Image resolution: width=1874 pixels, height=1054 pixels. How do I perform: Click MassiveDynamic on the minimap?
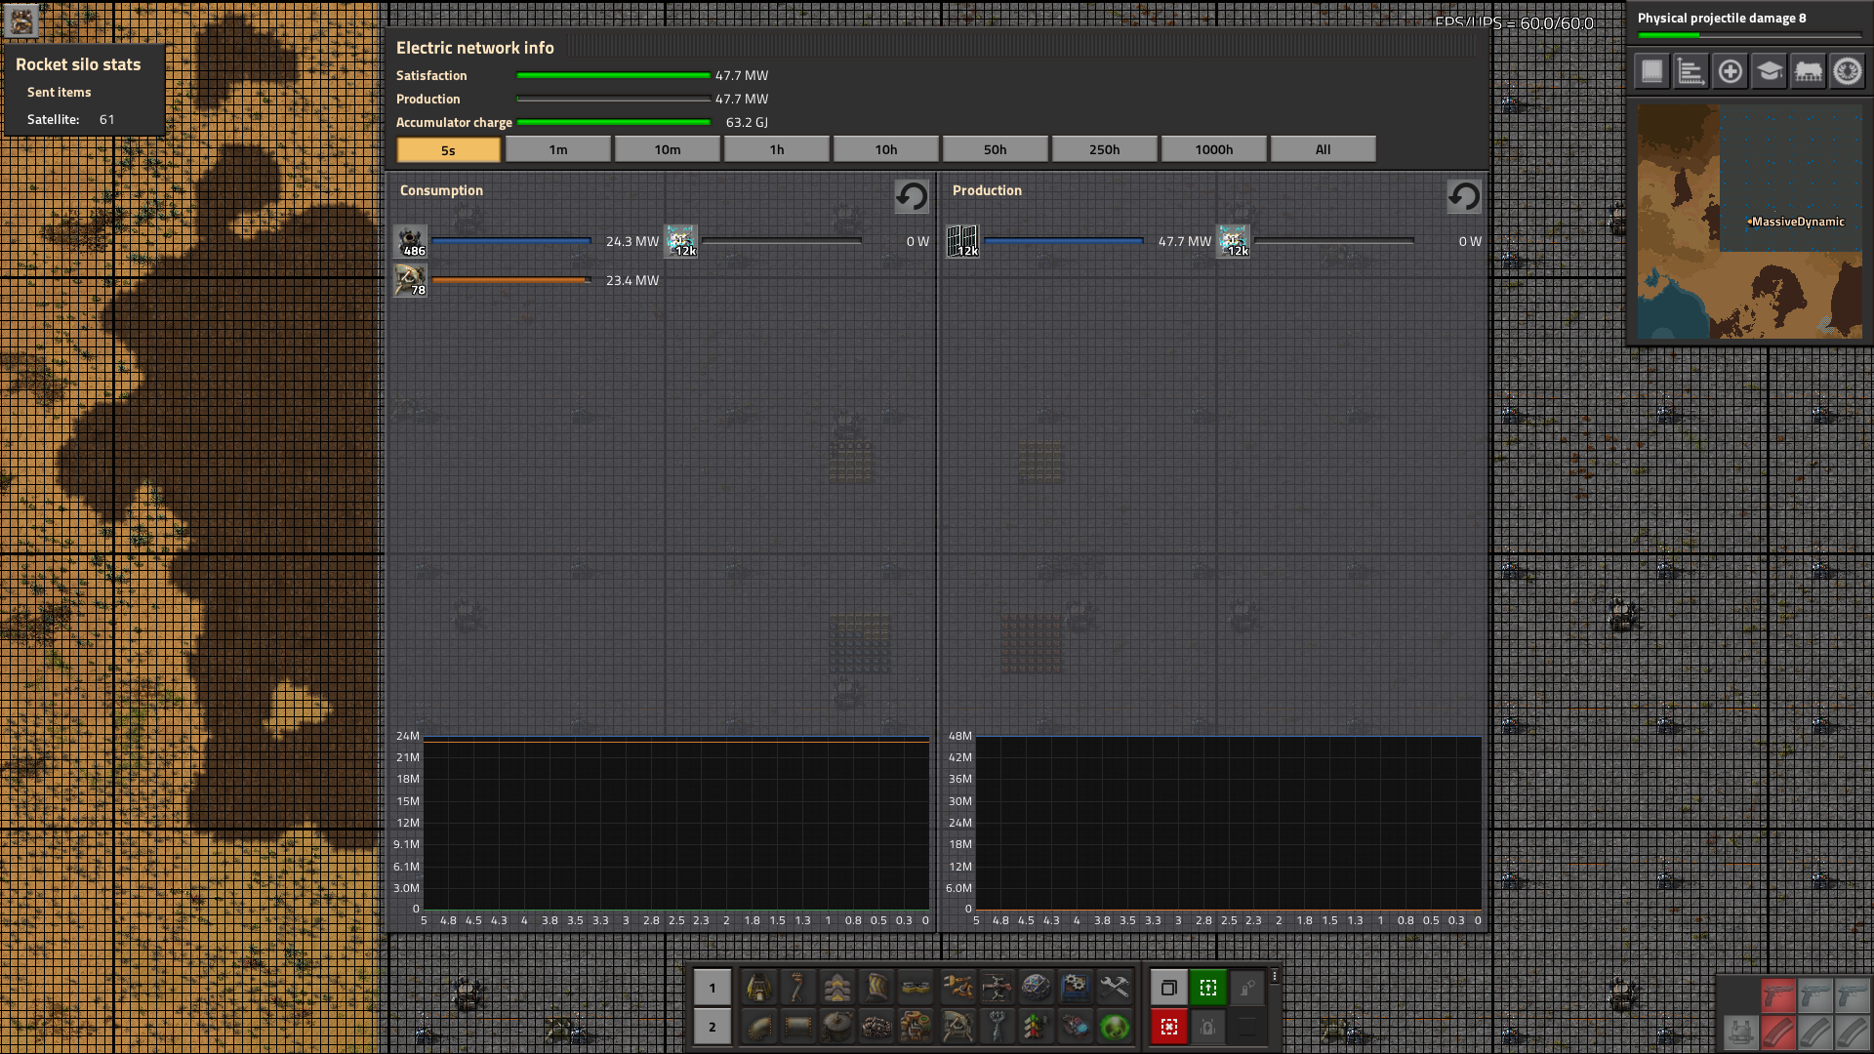[x=1795, y=222]
